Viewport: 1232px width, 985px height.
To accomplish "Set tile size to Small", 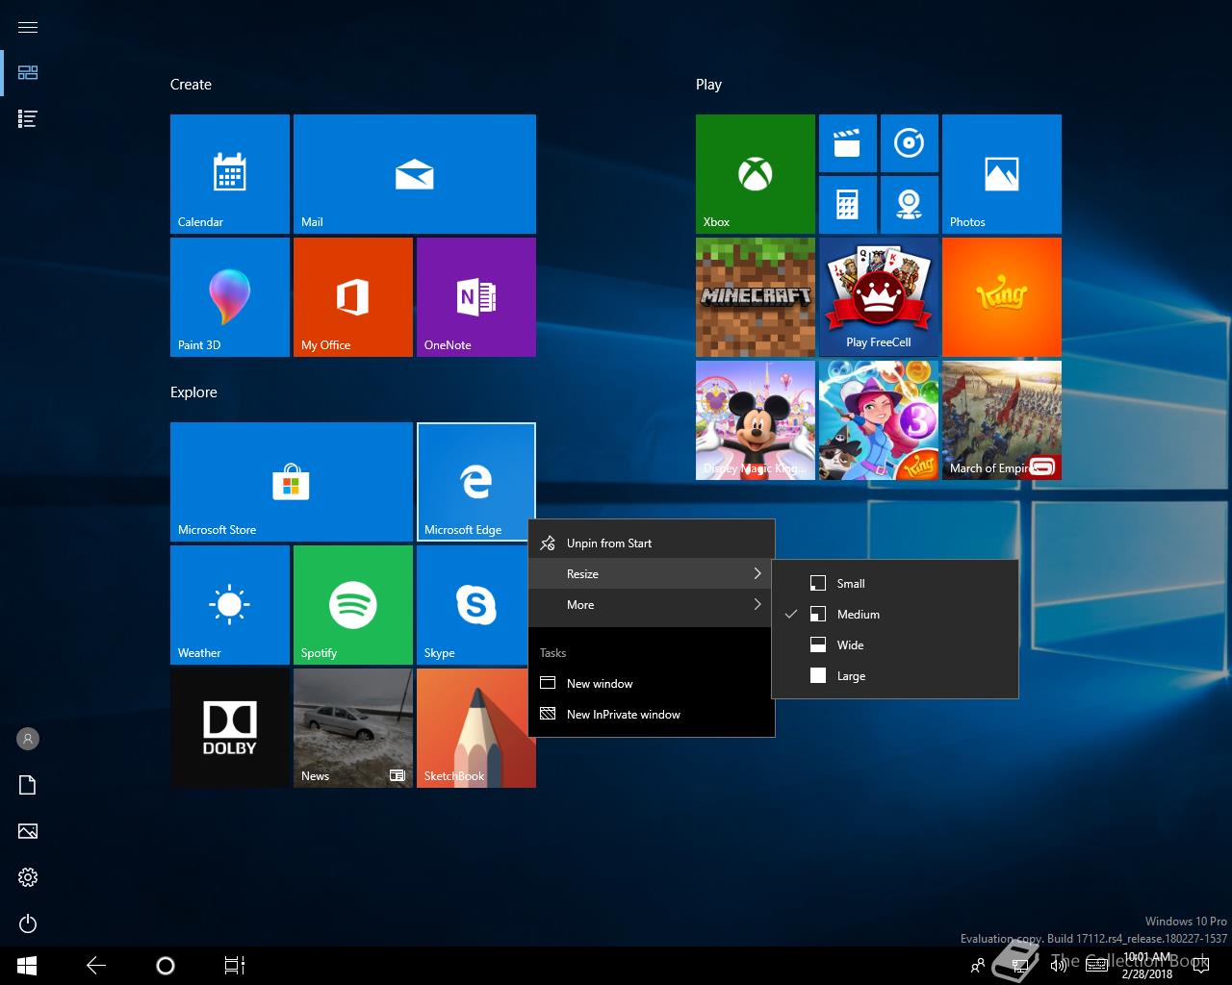I will click(895, 584).
